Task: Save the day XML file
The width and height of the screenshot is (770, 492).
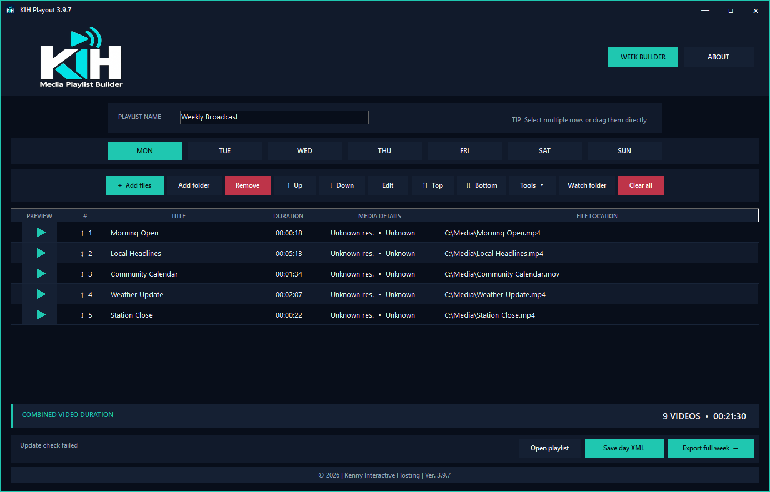Action: pos(624,448)
